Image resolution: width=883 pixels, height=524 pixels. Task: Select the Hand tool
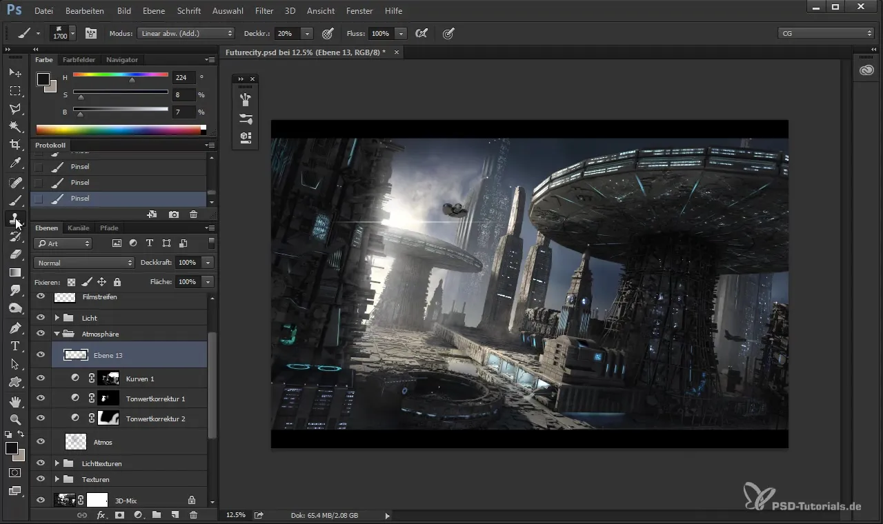point(15,401)
